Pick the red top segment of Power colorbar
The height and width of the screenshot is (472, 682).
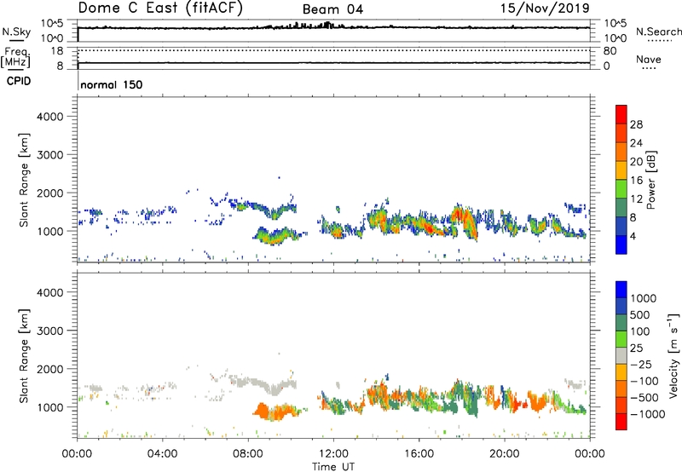621,114
